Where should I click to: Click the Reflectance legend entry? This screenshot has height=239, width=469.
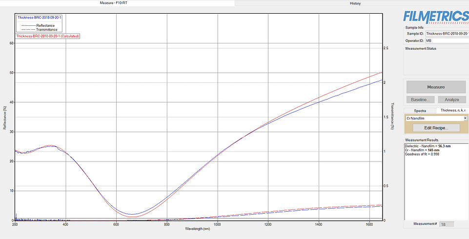coord(45,25)
